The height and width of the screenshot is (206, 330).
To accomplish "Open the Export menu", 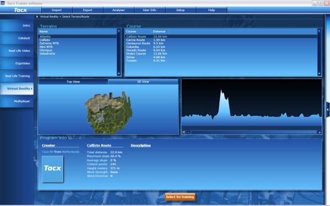I will [x=87, y=10].
